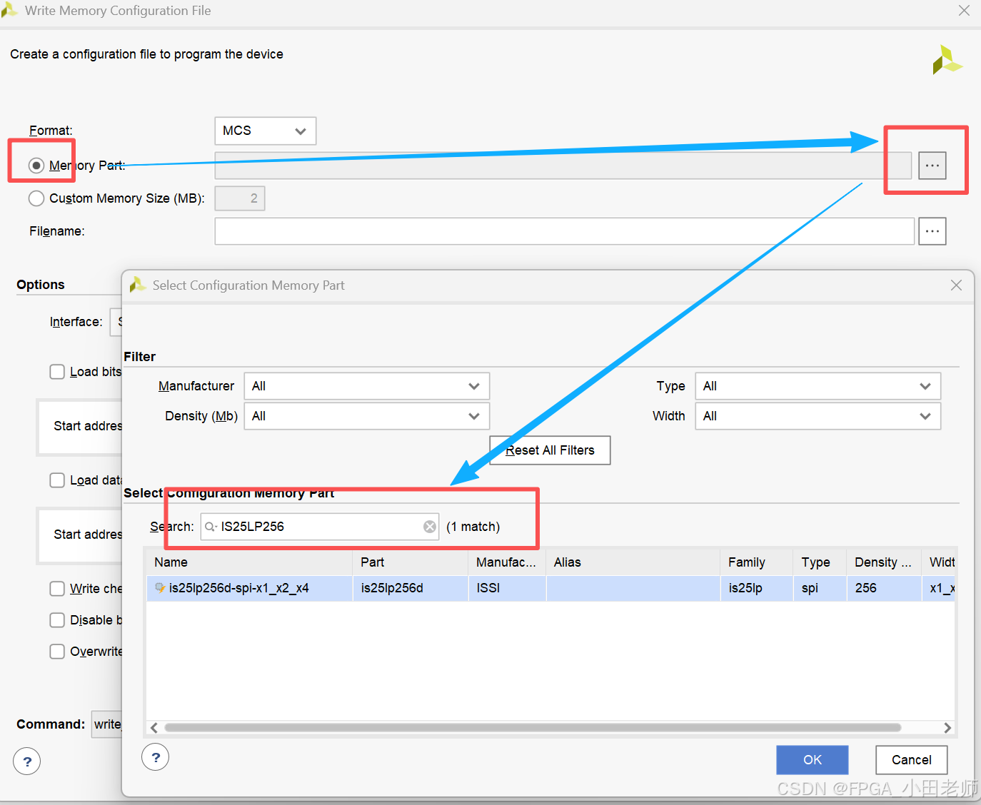981x805 pixels.
Task: Close the Select Configuration Memory Part dialog
Action: coord(957,285)
